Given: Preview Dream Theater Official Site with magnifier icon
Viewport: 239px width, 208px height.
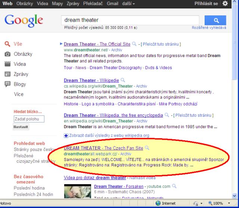Looking at the screenshot, I should click(134, 44).
